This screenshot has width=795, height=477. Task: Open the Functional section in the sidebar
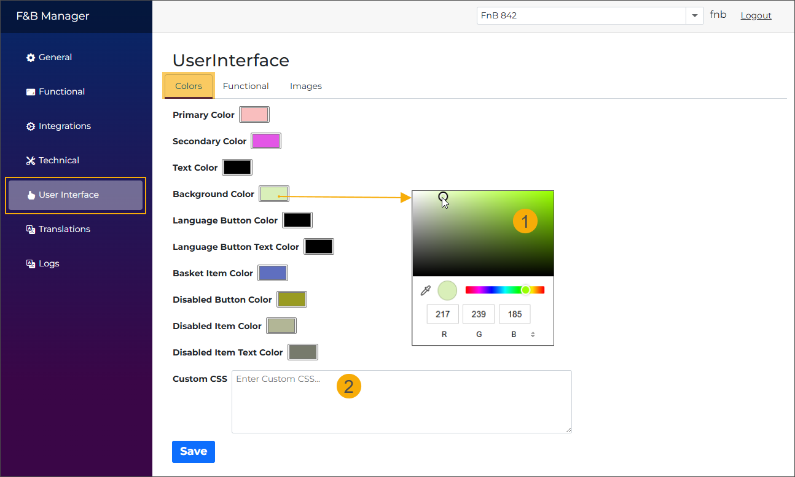coord(61,91)
